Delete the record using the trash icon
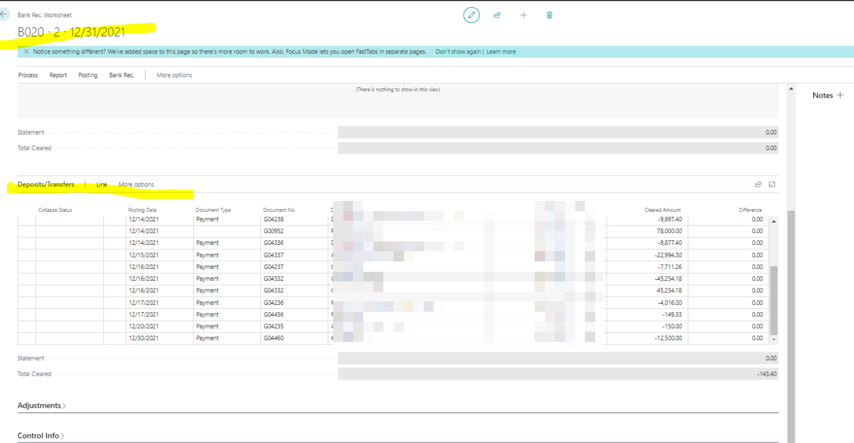854x443 pixels. click(549, 15)
